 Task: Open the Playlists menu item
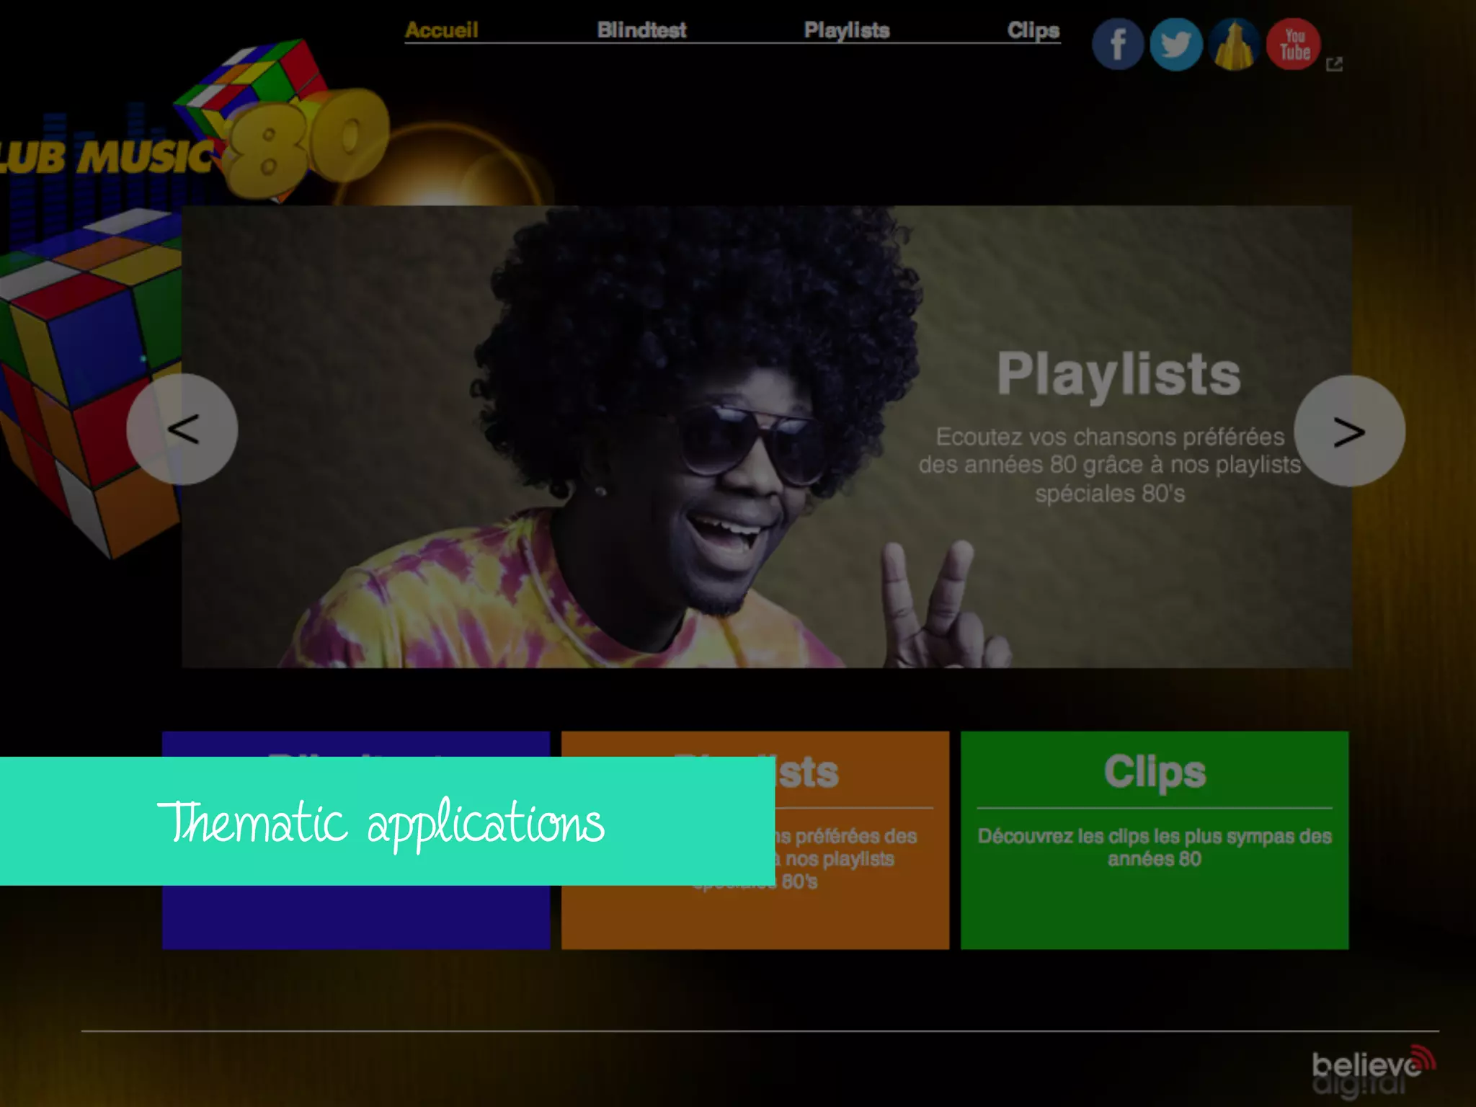click(x=847, y=30)
